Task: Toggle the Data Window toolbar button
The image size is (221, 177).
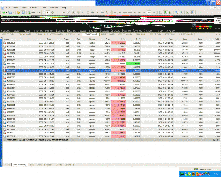Action: [23, 12]
